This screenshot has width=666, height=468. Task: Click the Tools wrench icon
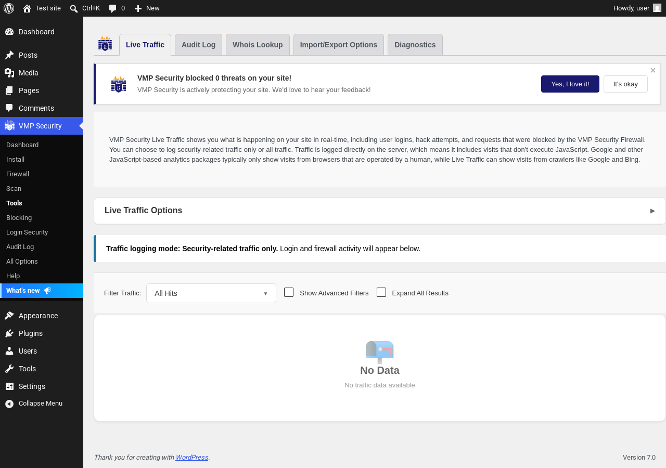coord(9,369)
